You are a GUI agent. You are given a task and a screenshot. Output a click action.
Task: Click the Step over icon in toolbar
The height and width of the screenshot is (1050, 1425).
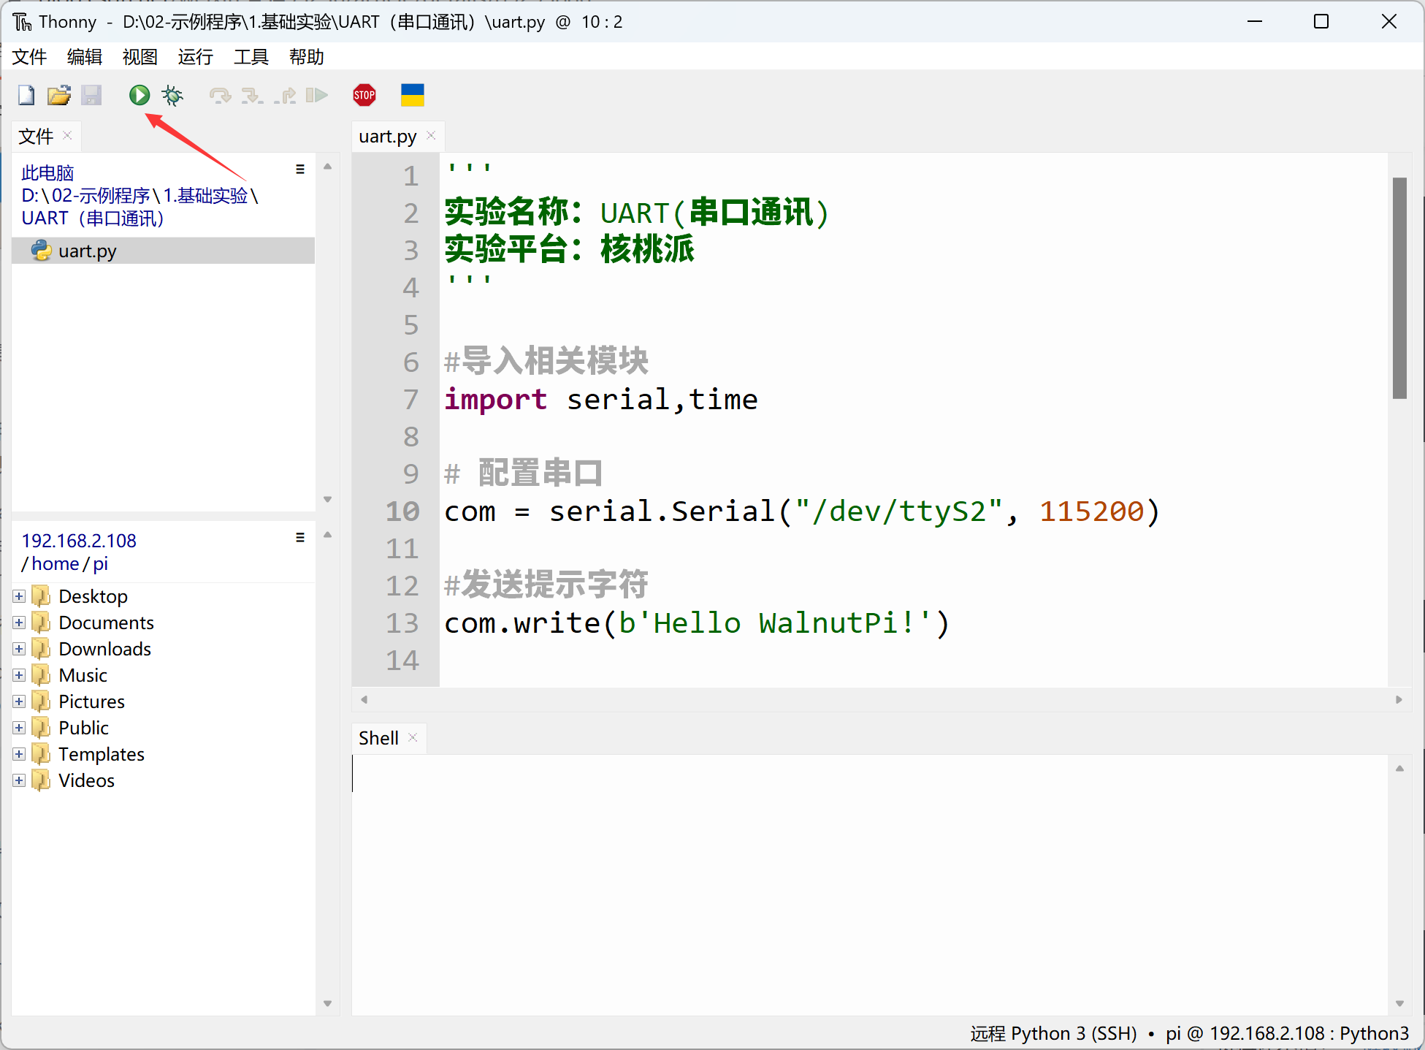click(x=219, y=95)
